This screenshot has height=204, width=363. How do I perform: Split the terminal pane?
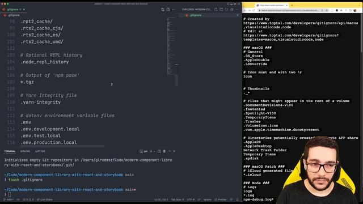(159, 151)
